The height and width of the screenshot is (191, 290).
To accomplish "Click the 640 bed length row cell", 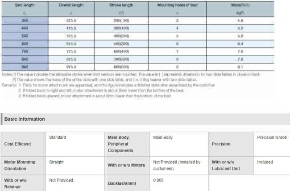I will (24, 44).
